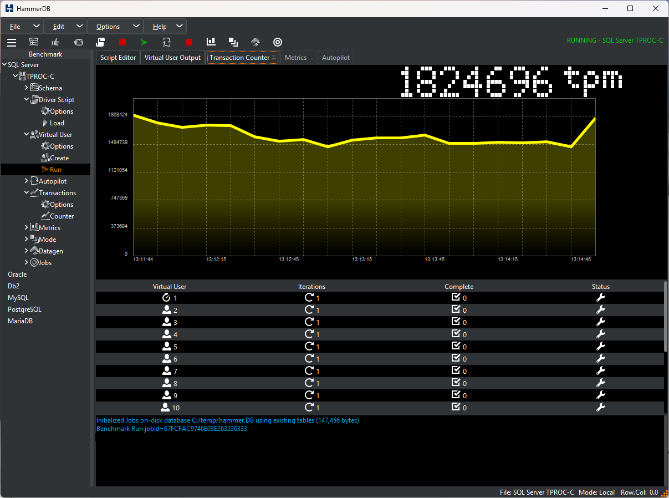The height and width of the screenshot is (498, 669).
Task: Open the Help menu
Action: 165,26
